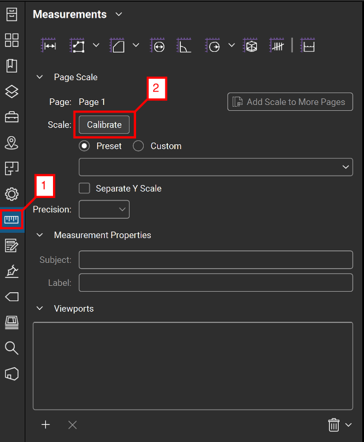
Task: Select the Count tally tool
Action: pyautogui.click(x=277, y=45)
